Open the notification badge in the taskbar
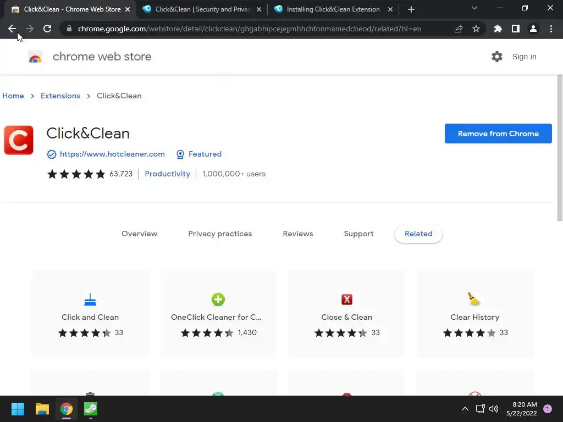 (x=548, y=409)
